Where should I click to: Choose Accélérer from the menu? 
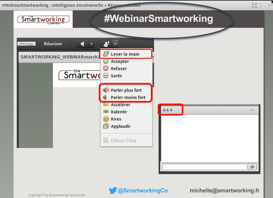click(126, 105)
